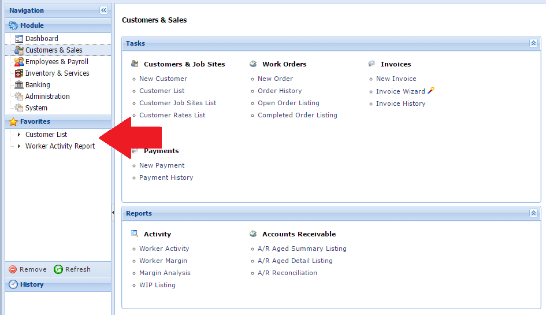
Task: Click the sidebar splitter collapse handle
Action: [113, 212]
